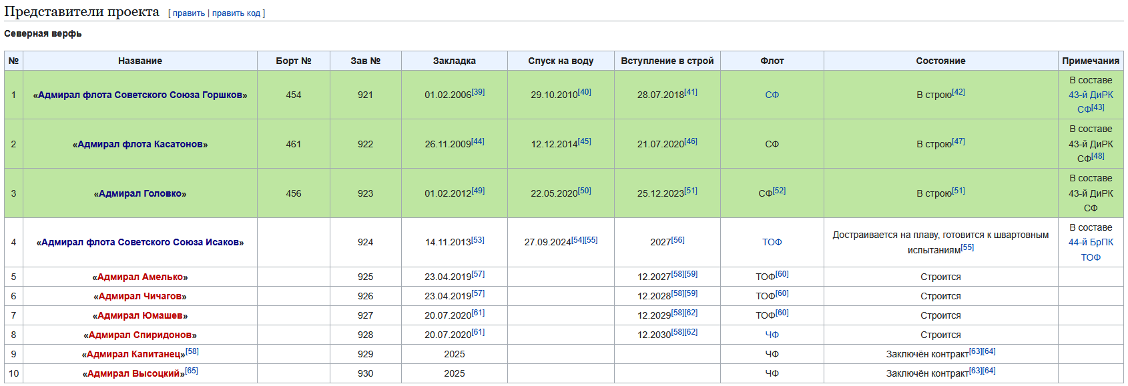Viewport: 1128px width, 386px height.
Task: Select 2025 laying date in row 9
Action: [455, 355]
